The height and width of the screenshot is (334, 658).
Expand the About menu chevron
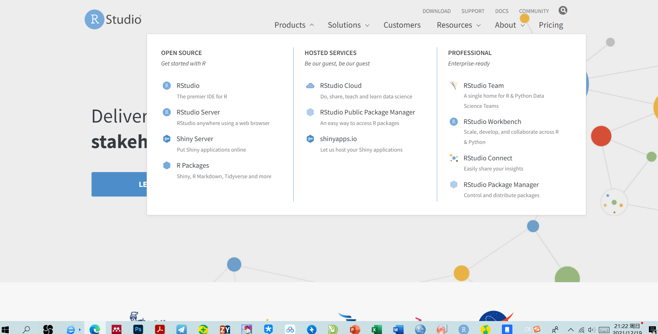(523, 25)
